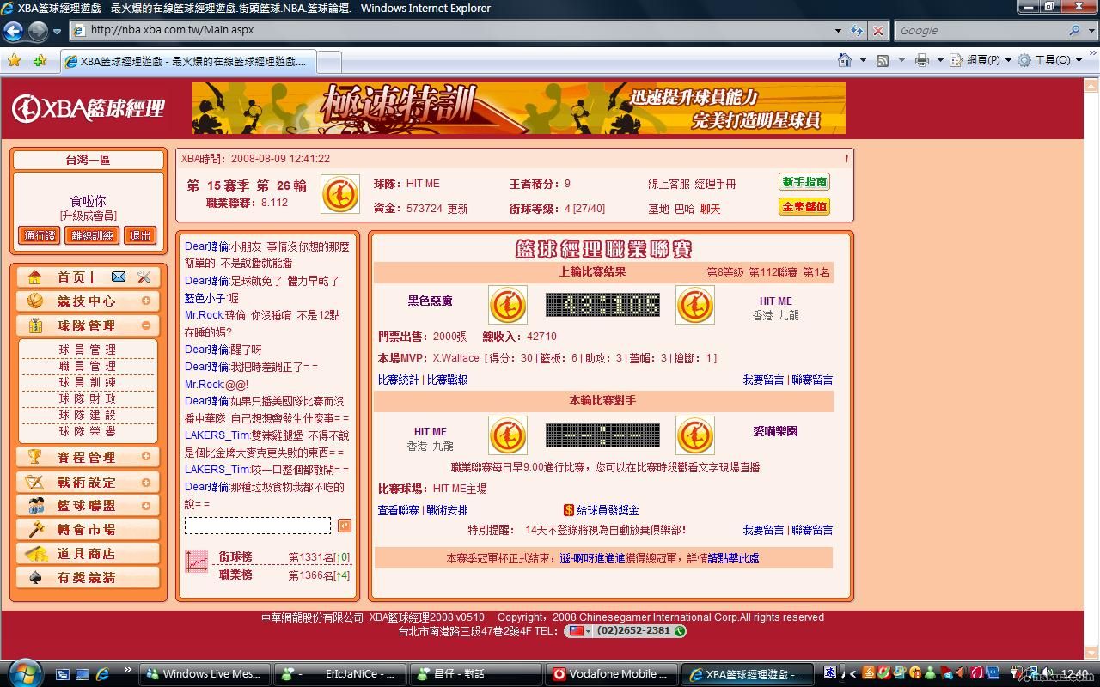The height and width of the screenshot is (687, 1100).
Task: Click the chat message input box
Action: (x=258, y=526)
